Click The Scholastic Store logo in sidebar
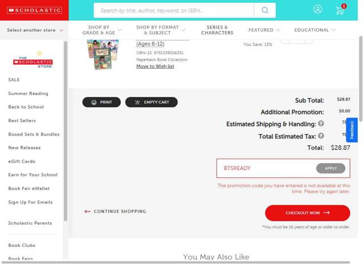364x265 pixels. pyautogui.click(x=33, y=60)
